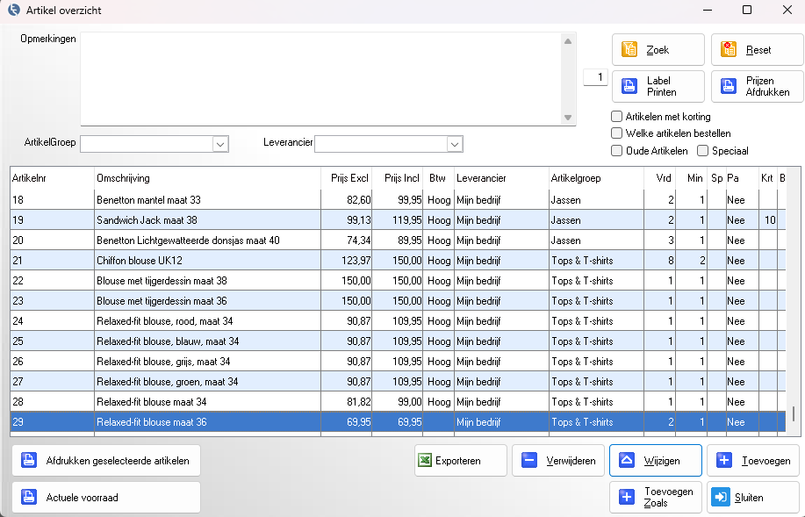Click the Label Printen printer icon
This screenshot has height=517, width=805.
(629, 86)
